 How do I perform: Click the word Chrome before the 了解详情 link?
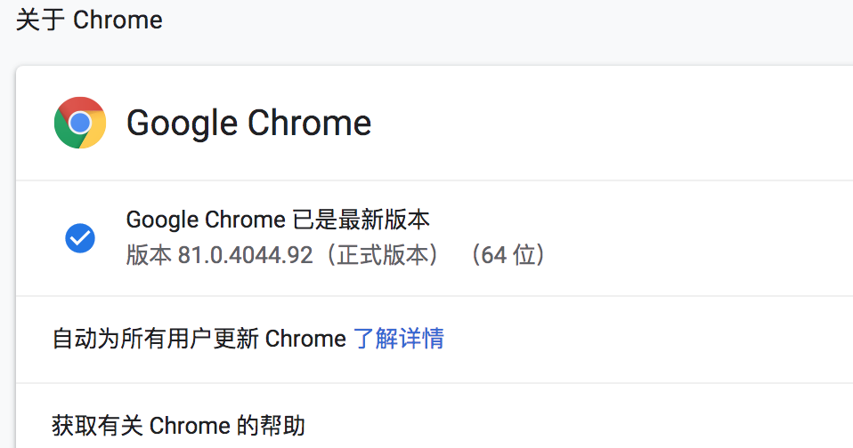click(305, 339)
